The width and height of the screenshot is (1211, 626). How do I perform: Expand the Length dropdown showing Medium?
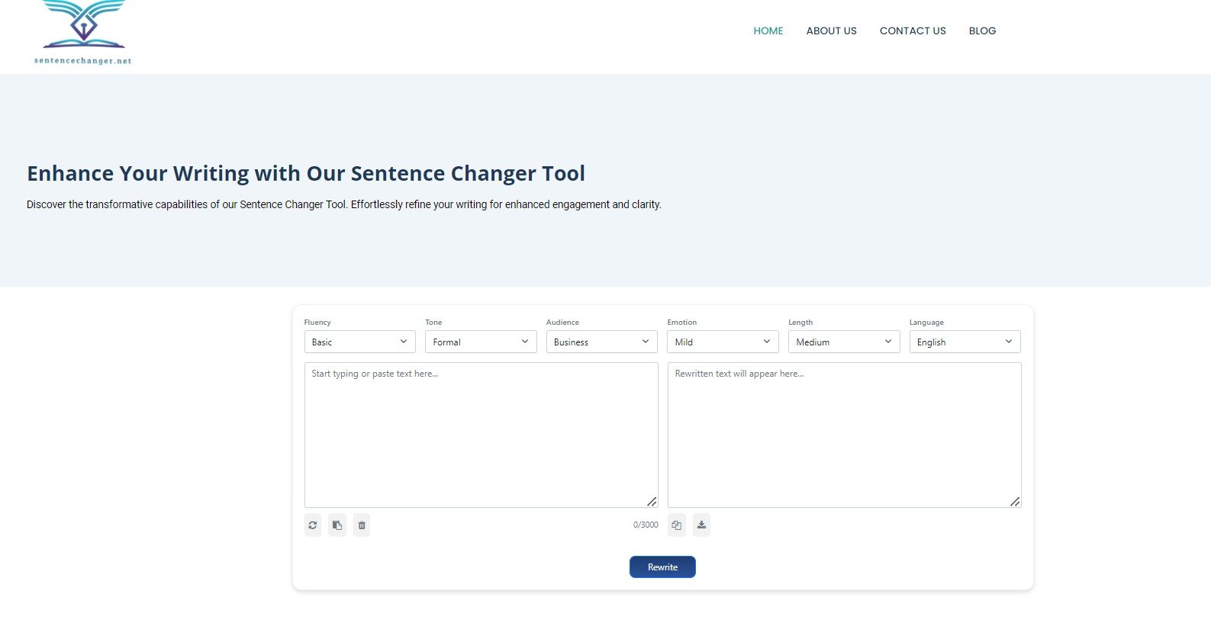(843, 342)
